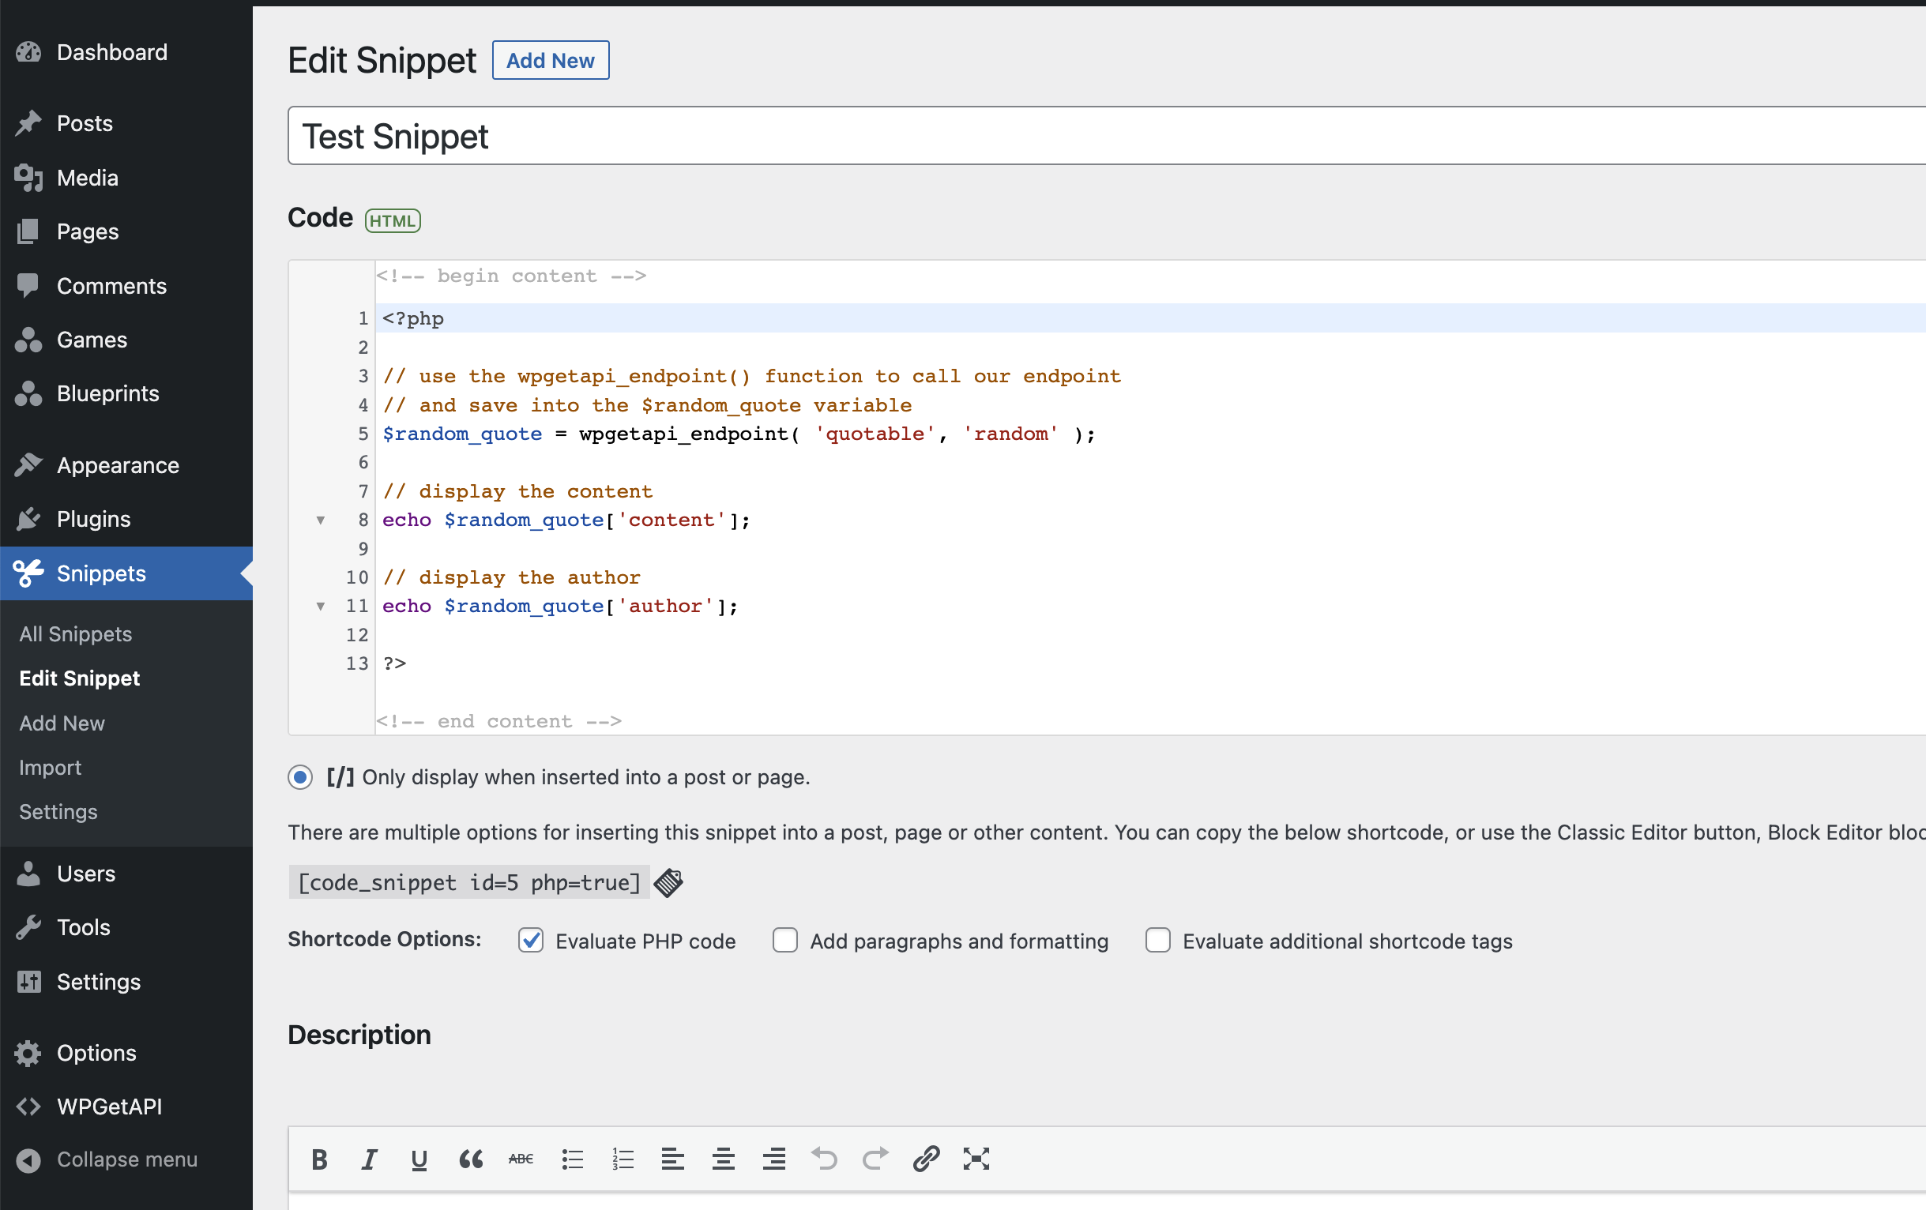
Task: Click the Media icon in sidebar
Action: [28, 178]
